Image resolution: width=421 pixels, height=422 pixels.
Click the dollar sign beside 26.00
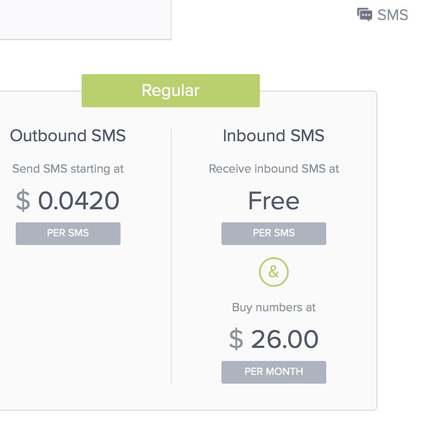[x=236, y=340]
